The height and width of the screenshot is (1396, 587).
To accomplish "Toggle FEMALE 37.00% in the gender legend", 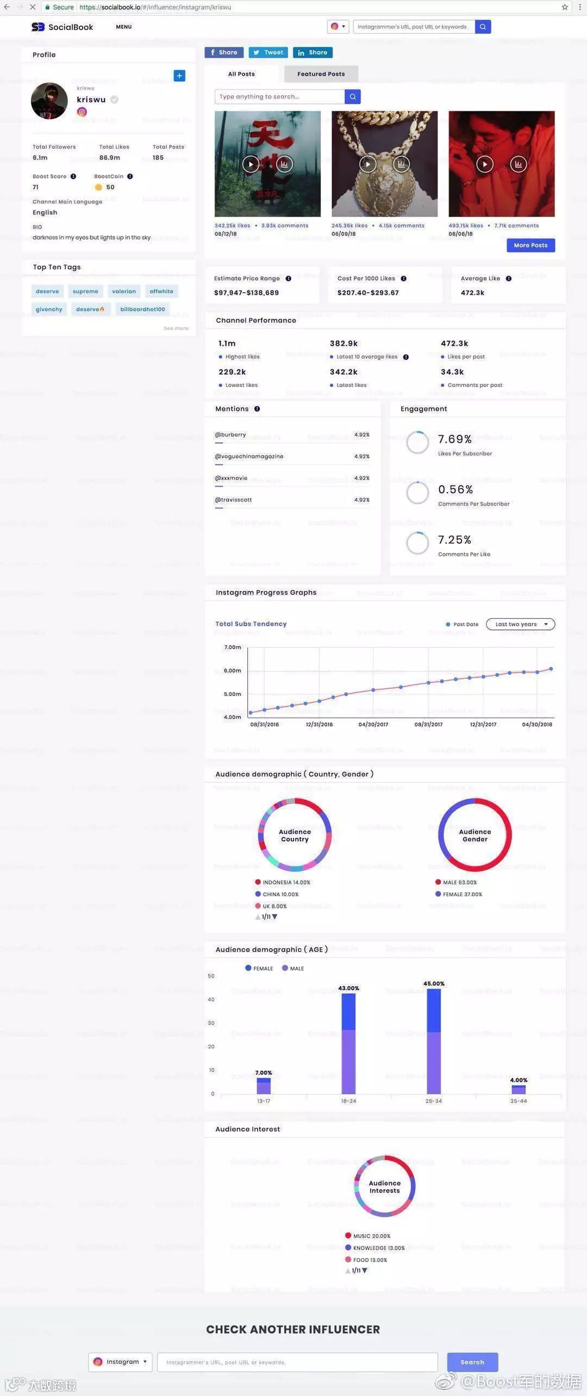I will click(x=459, y=894).
